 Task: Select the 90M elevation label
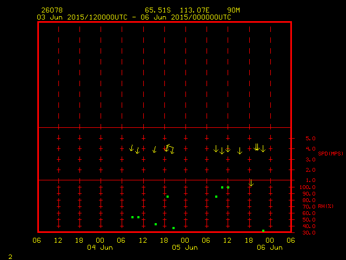tap(234, 10)
